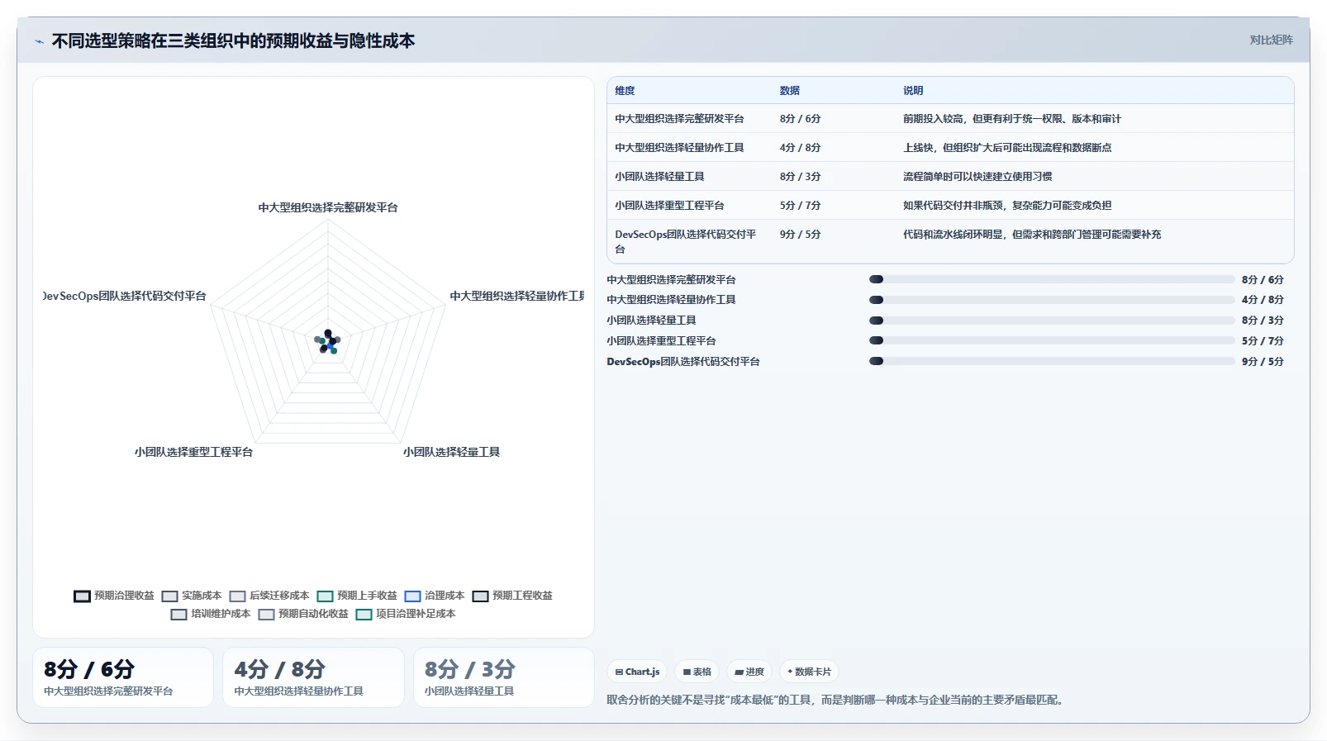Select table cell 中大型组织选择完整研发平台
The height and width of the screenshot is (741, 1327).
679,119
